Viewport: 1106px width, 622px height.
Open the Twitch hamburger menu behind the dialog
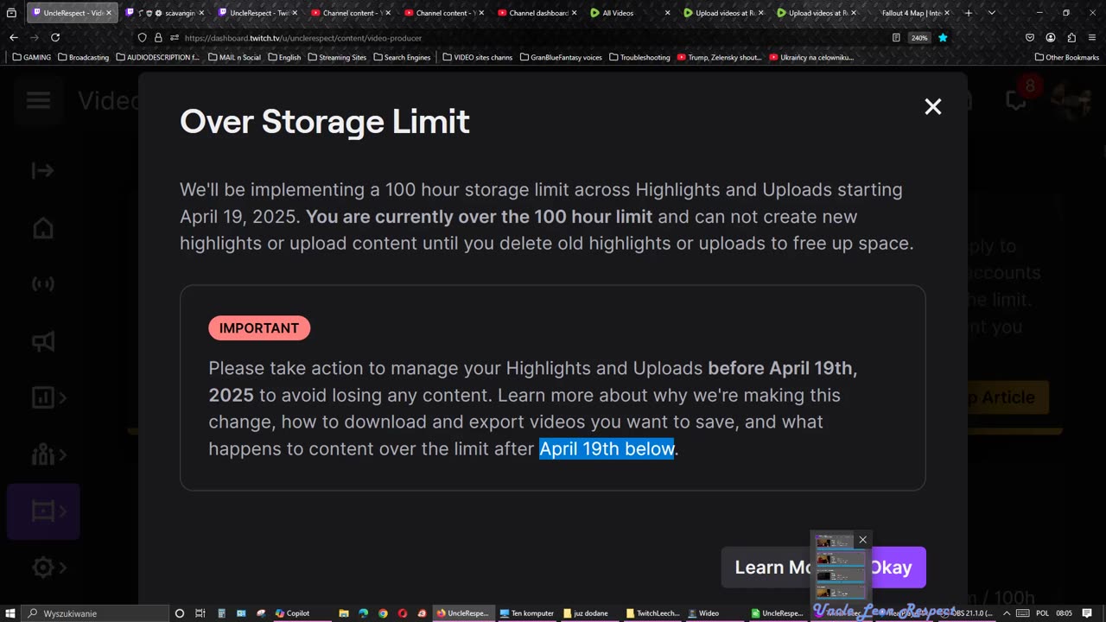(x=38, y=101)
